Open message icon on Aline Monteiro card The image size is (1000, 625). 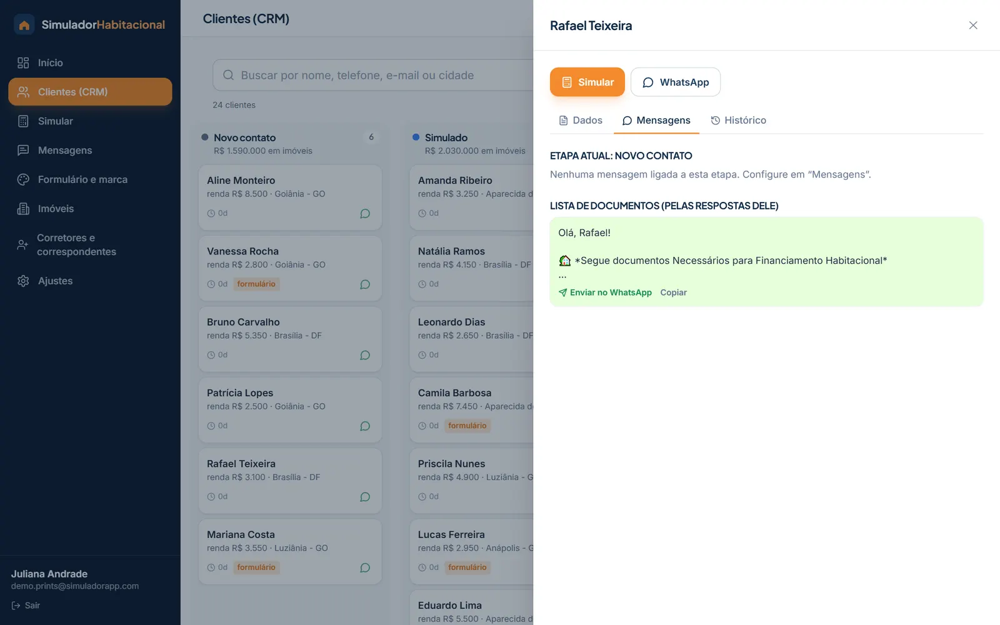coord(365,214)
